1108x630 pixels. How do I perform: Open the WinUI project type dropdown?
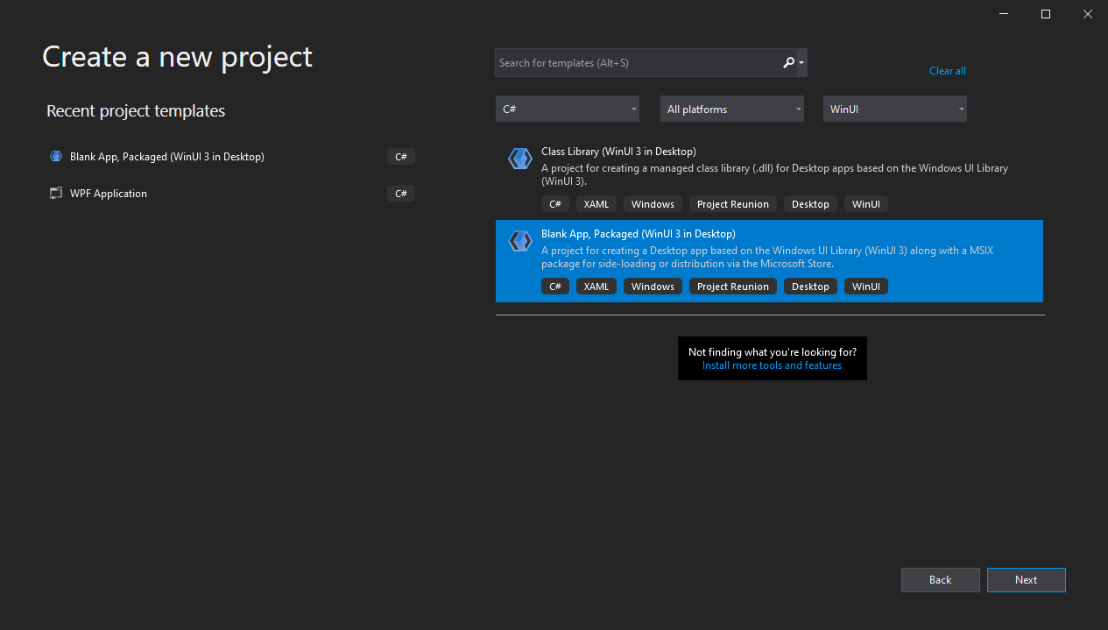[x=894, y=109]
